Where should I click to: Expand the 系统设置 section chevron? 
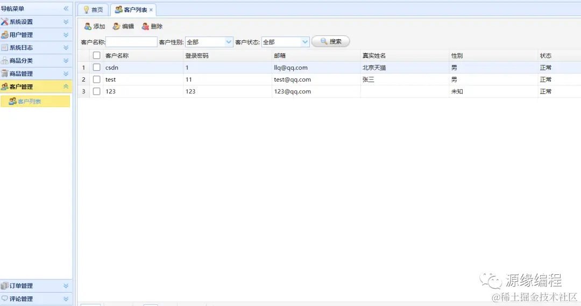[66, 22]
